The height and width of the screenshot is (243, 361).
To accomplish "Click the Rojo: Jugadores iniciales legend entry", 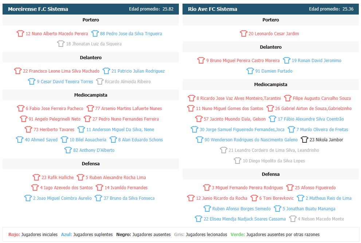I will (33, 234).
